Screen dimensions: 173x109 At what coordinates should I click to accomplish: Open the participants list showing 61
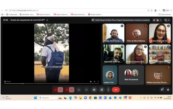(x=167, y=20)
